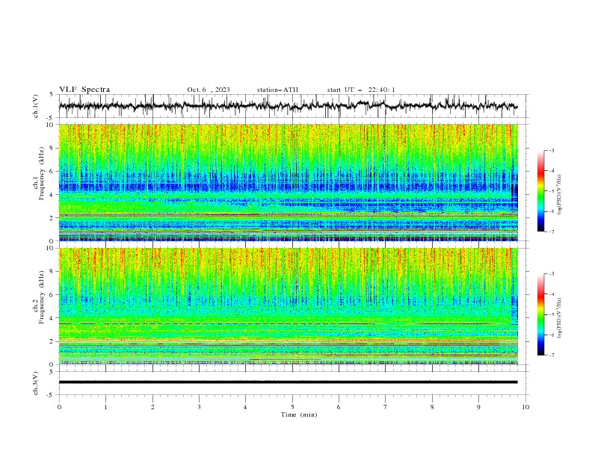This screenshot has height=457, width=592.
Task: Click time axis tick label "7"
Action: pyautogui.click(x=385, y=407)
